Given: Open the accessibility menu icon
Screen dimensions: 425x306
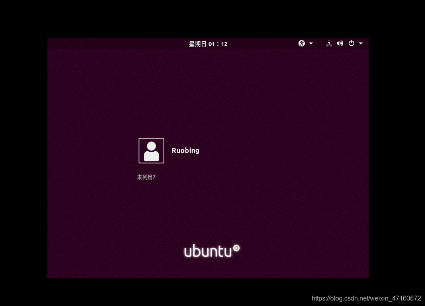Looking at the screenshot, I should coord(301,43).
